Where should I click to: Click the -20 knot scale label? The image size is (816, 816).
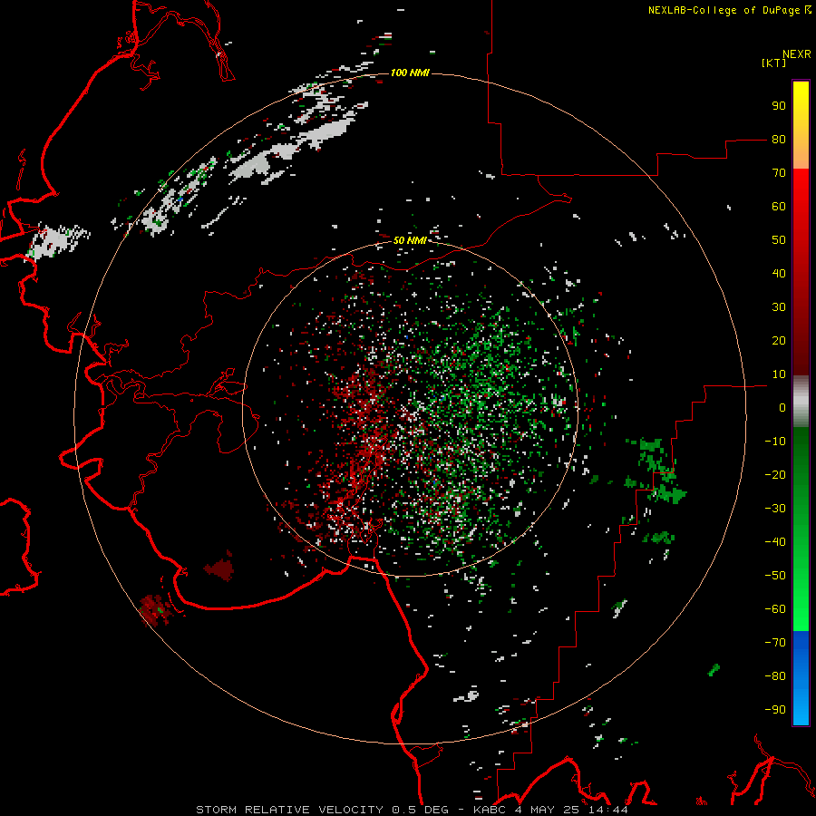pos(775,474)
